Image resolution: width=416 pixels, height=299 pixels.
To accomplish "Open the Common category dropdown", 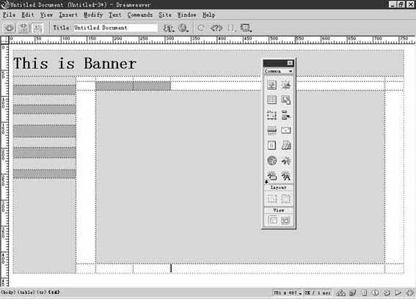I will click(279, 71).
